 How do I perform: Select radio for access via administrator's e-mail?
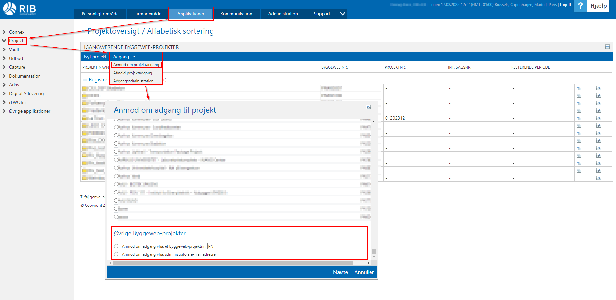[x=116, y=254]
